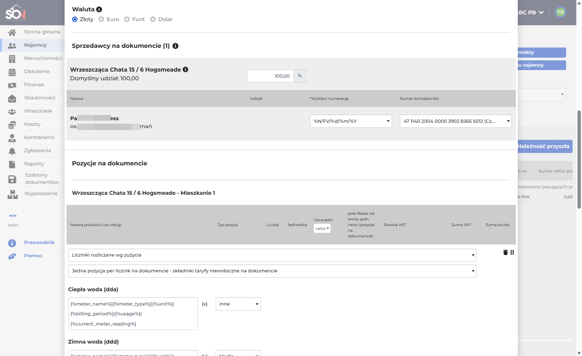Open the ABC PB account menu
Screen dimensions: 582x356
point(531,12)
